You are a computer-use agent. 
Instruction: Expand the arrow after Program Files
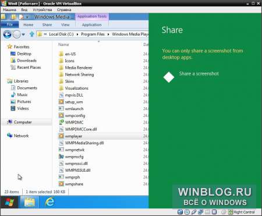108,34
